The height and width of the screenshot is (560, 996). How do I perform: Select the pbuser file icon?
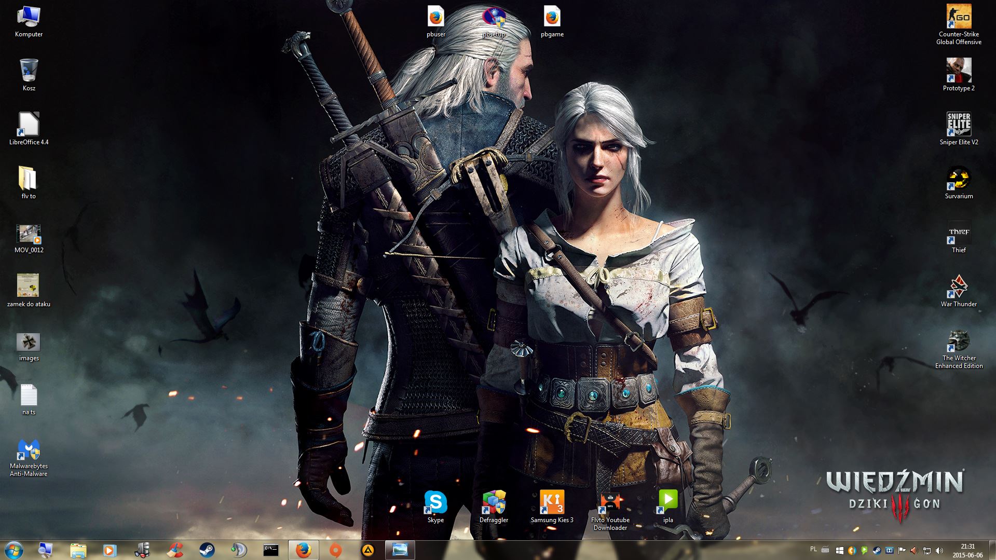pyautogui.click(x=436, y=22)
